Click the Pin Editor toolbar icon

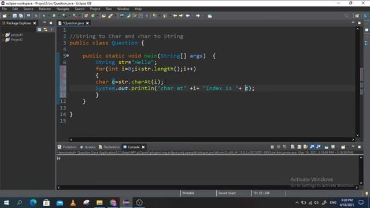tap(210, 16)
